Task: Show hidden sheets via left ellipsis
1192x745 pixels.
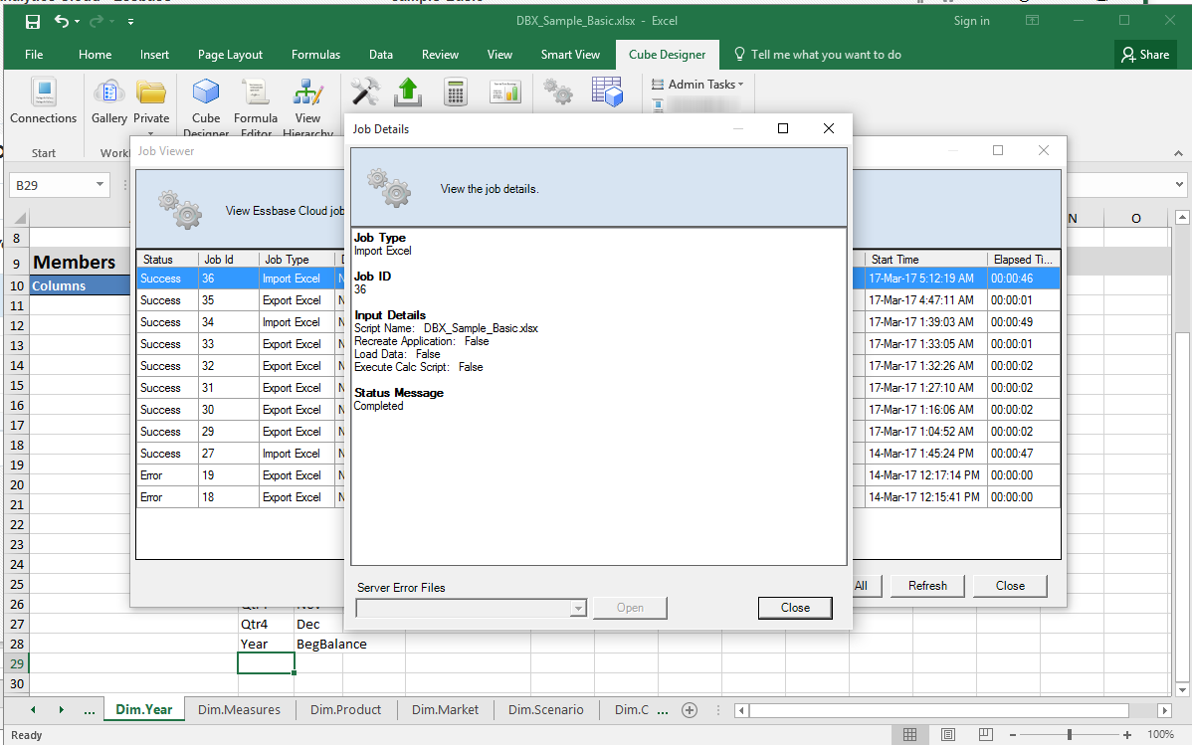Action: pos(90,711)
